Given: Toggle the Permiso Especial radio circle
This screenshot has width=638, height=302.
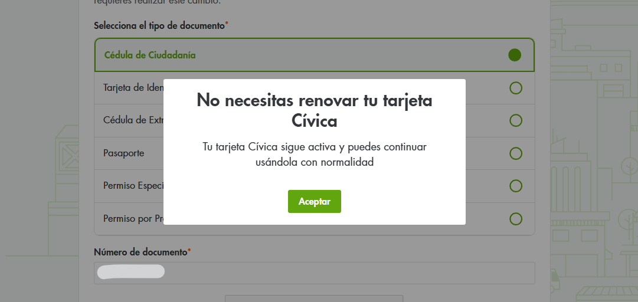Looking at the screenshot, I should click(x=515, y=186).
